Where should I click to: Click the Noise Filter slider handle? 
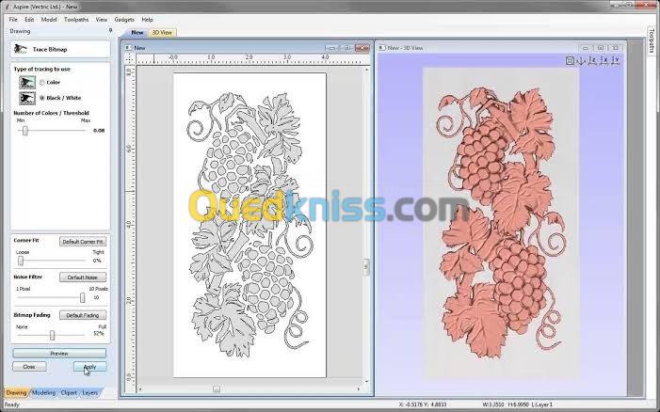tap(82, 297)
